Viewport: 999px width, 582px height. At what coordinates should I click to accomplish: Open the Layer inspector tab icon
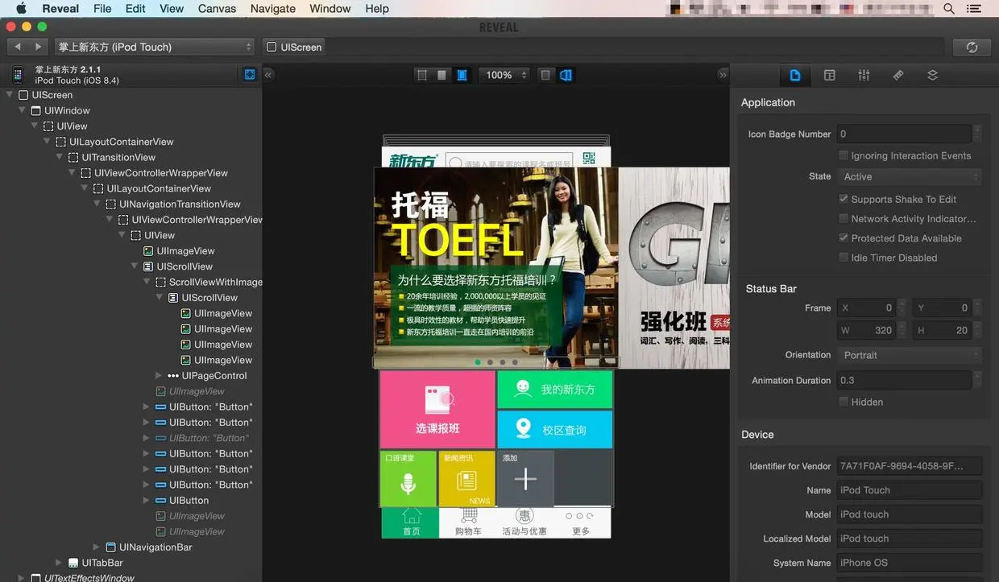[x=932, y=75]
